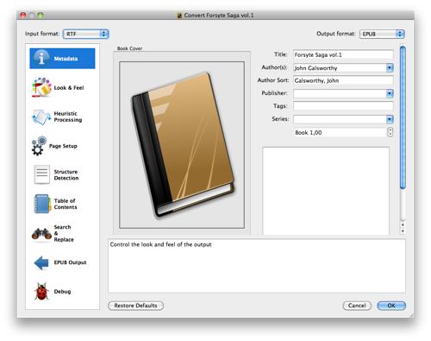Select Search & Replace label
431x341 pixels.
[64, 233]
